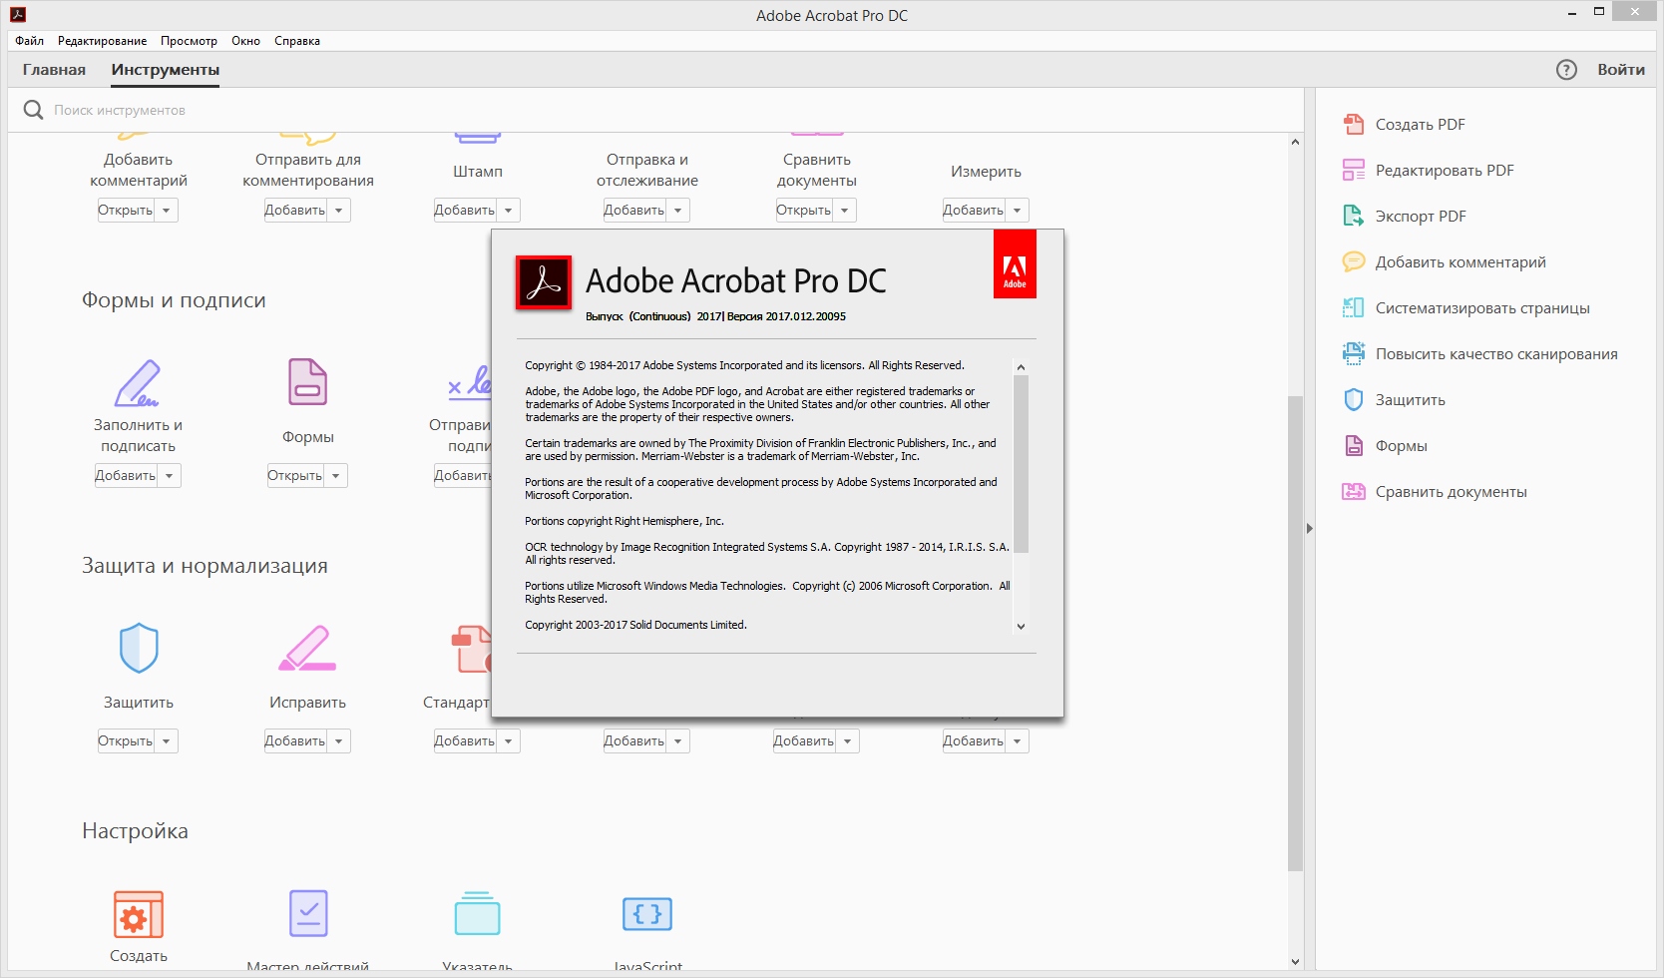Expand arrow under Заполнить и подписать

[170, 476]
